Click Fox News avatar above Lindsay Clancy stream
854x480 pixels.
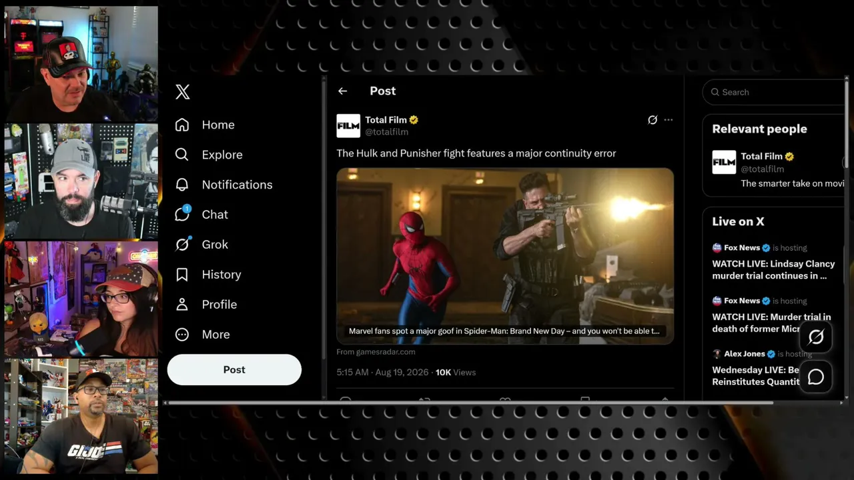(x=717, y=248)
